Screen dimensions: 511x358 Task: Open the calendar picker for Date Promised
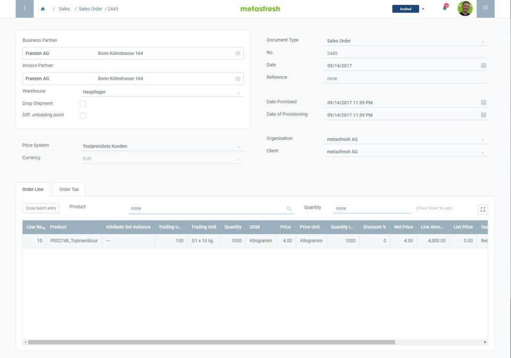coord(483,102)
